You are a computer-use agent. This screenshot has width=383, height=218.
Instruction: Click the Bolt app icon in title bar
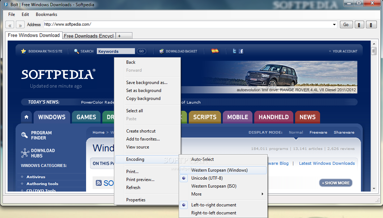coord(6,4)
